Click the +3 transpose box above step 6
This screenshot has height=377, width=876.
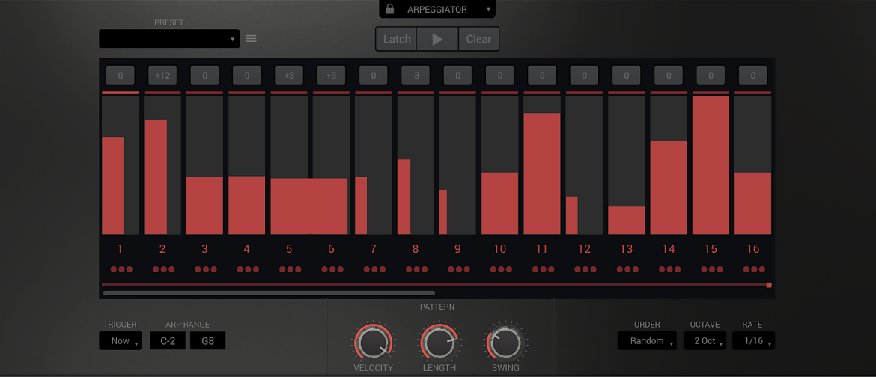click(x=331, y=75)
